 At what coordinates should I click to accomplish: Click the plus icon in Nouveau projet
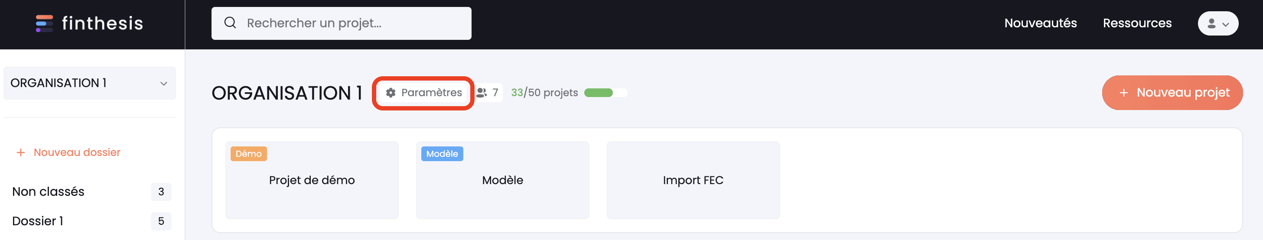[x=1123, y=93]
